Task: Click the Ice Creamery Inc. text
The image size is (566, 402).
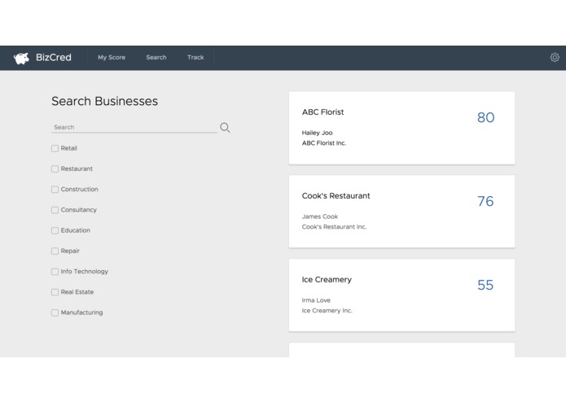Action: 327,311
